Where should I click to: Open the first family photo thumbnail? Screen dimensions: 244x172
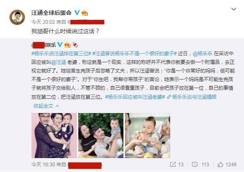click(54, 136)
